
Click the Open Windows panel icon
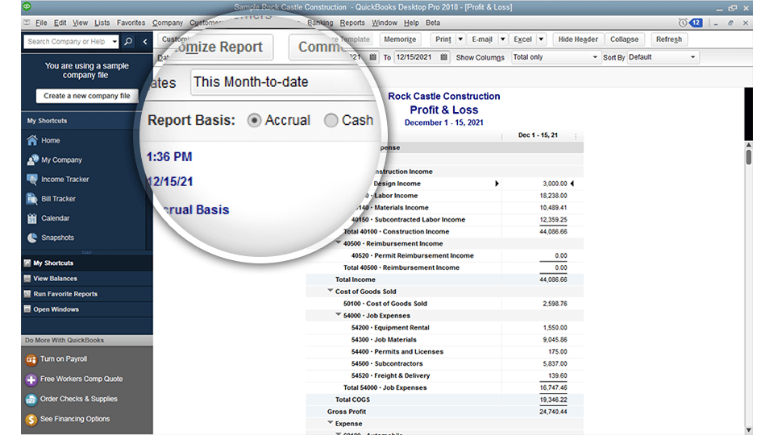(x=27, y=309)
